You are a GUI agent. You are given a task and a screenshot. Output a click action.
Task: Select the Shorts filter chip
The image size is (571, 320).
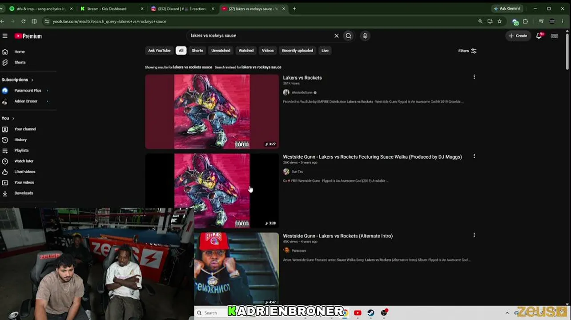point(197,51)
